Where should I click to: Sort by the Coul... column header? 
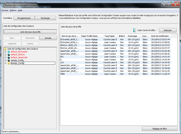click(x=145, y=36)
